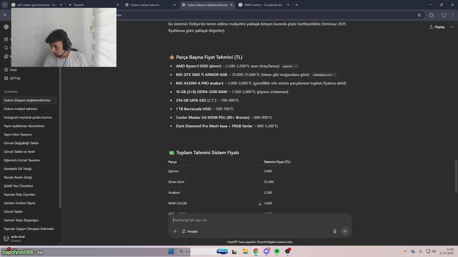Screen dimensions: 458x257
Task: Close the 'rdr2 sistem gereksinimleri' tab
Action: click(61, 5)
